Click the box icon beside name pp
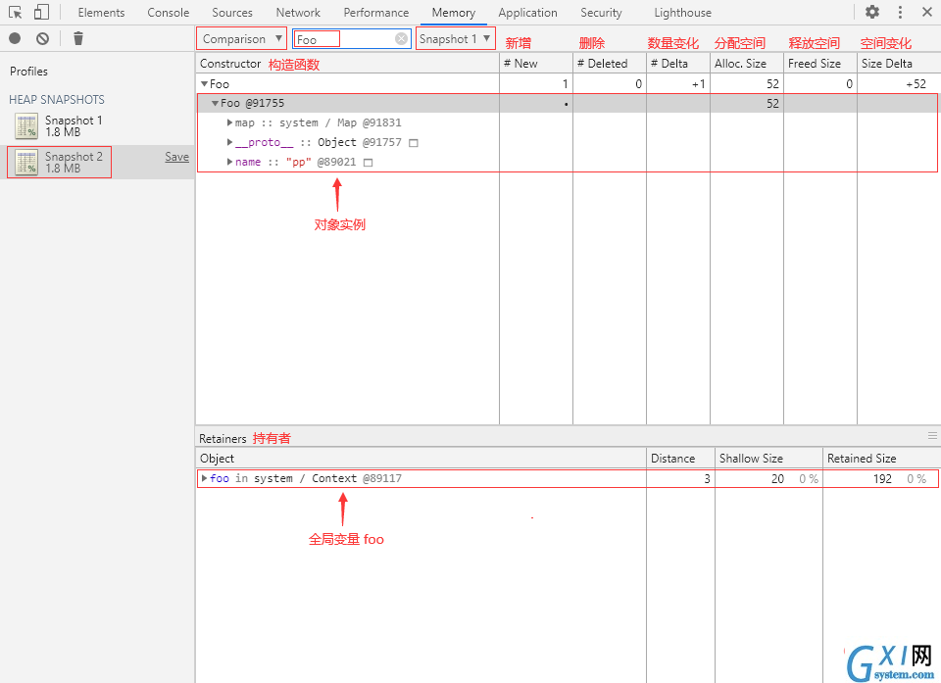The height and width of the screenshot is (683, 941). 368,163
